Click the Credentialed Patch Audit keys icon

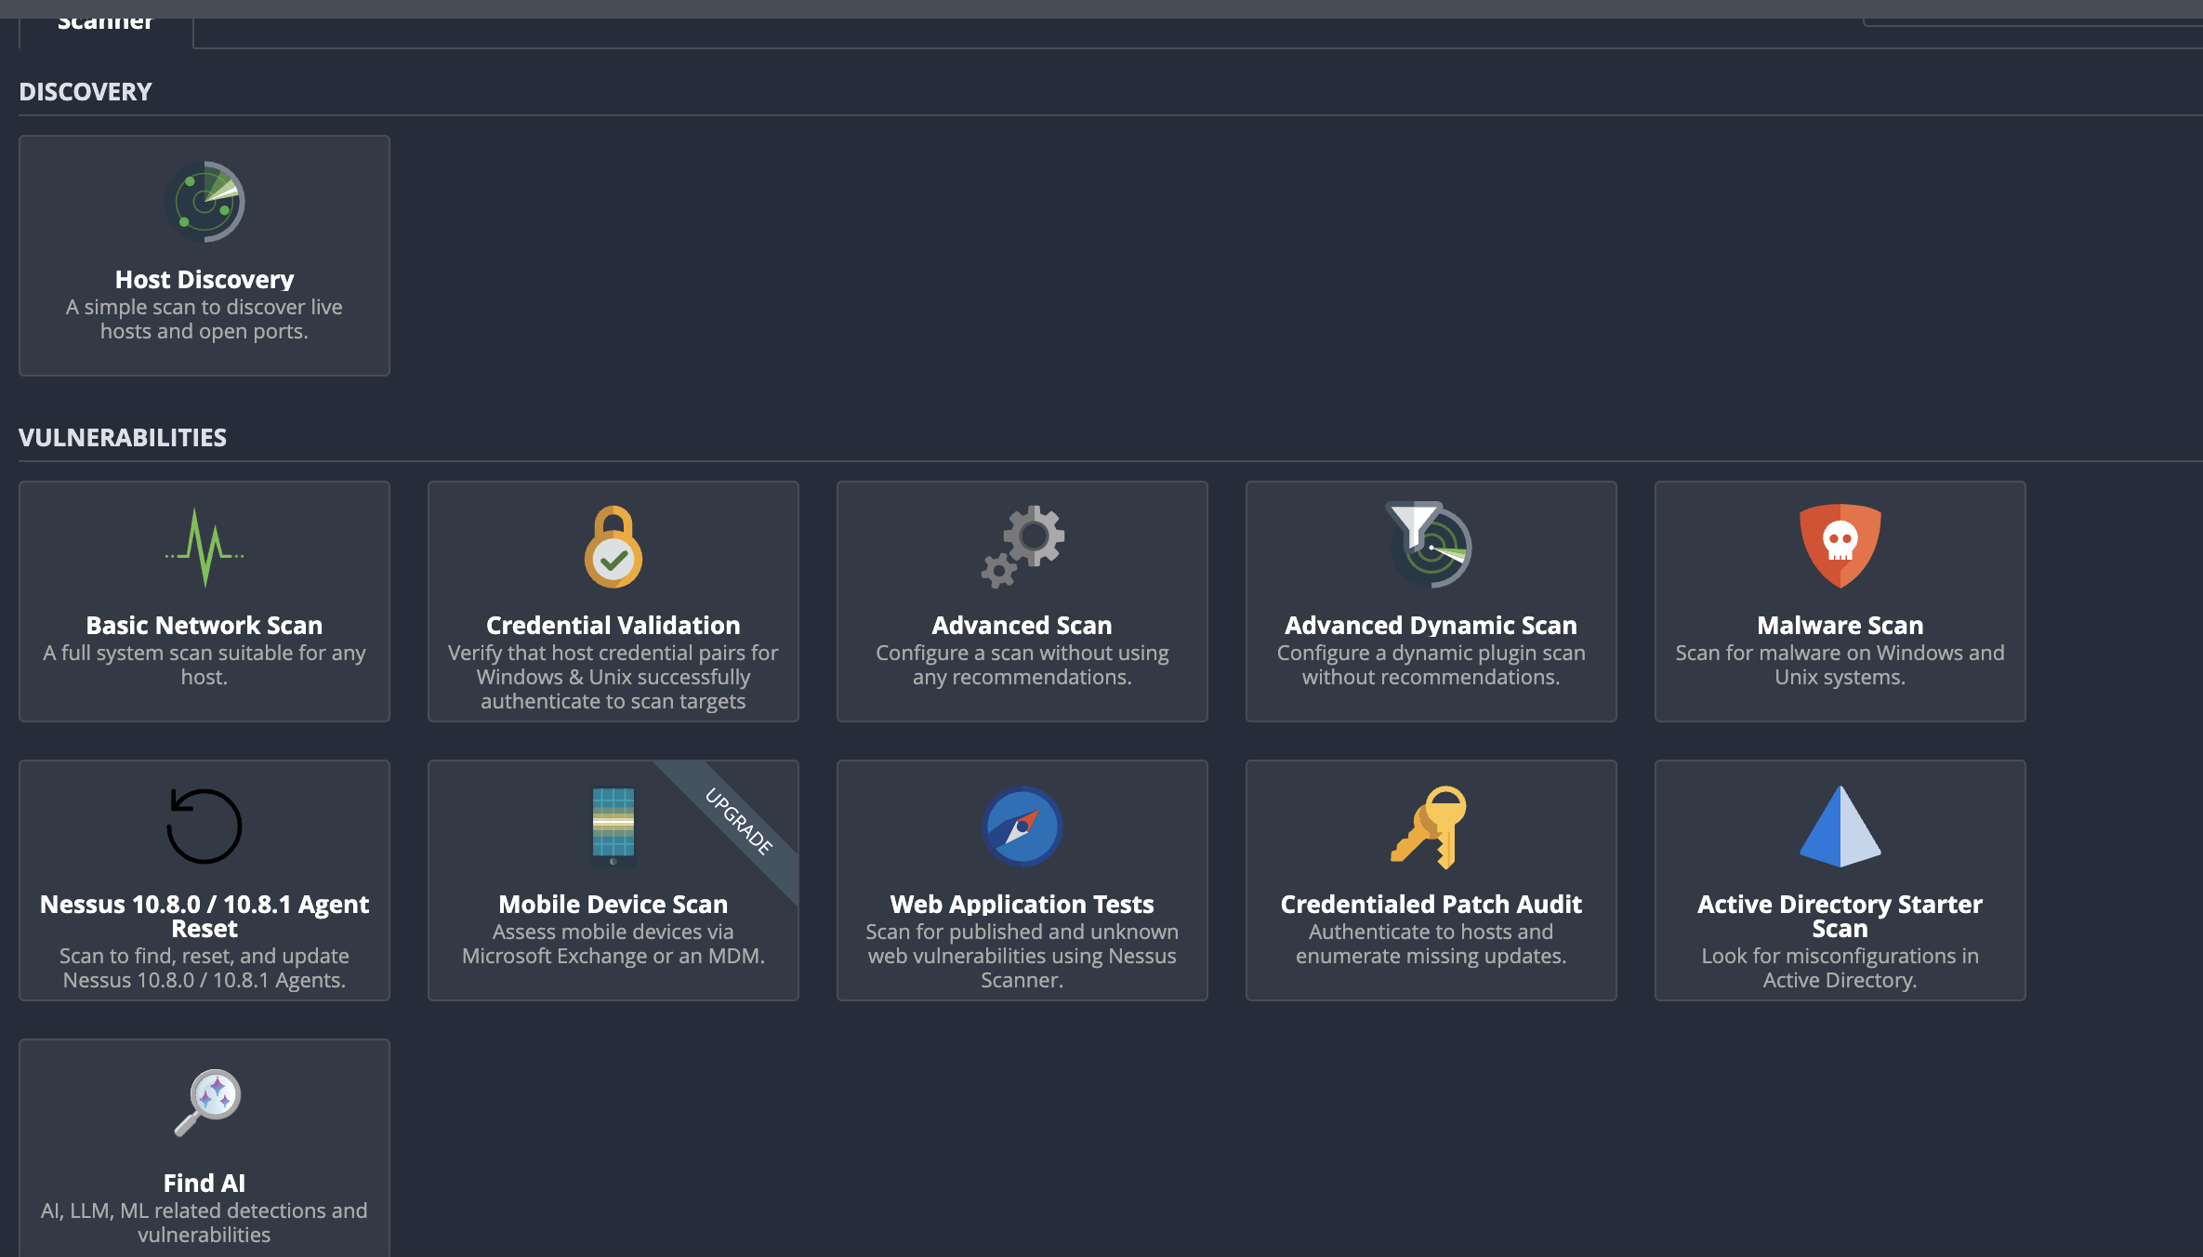point(1430,827)
